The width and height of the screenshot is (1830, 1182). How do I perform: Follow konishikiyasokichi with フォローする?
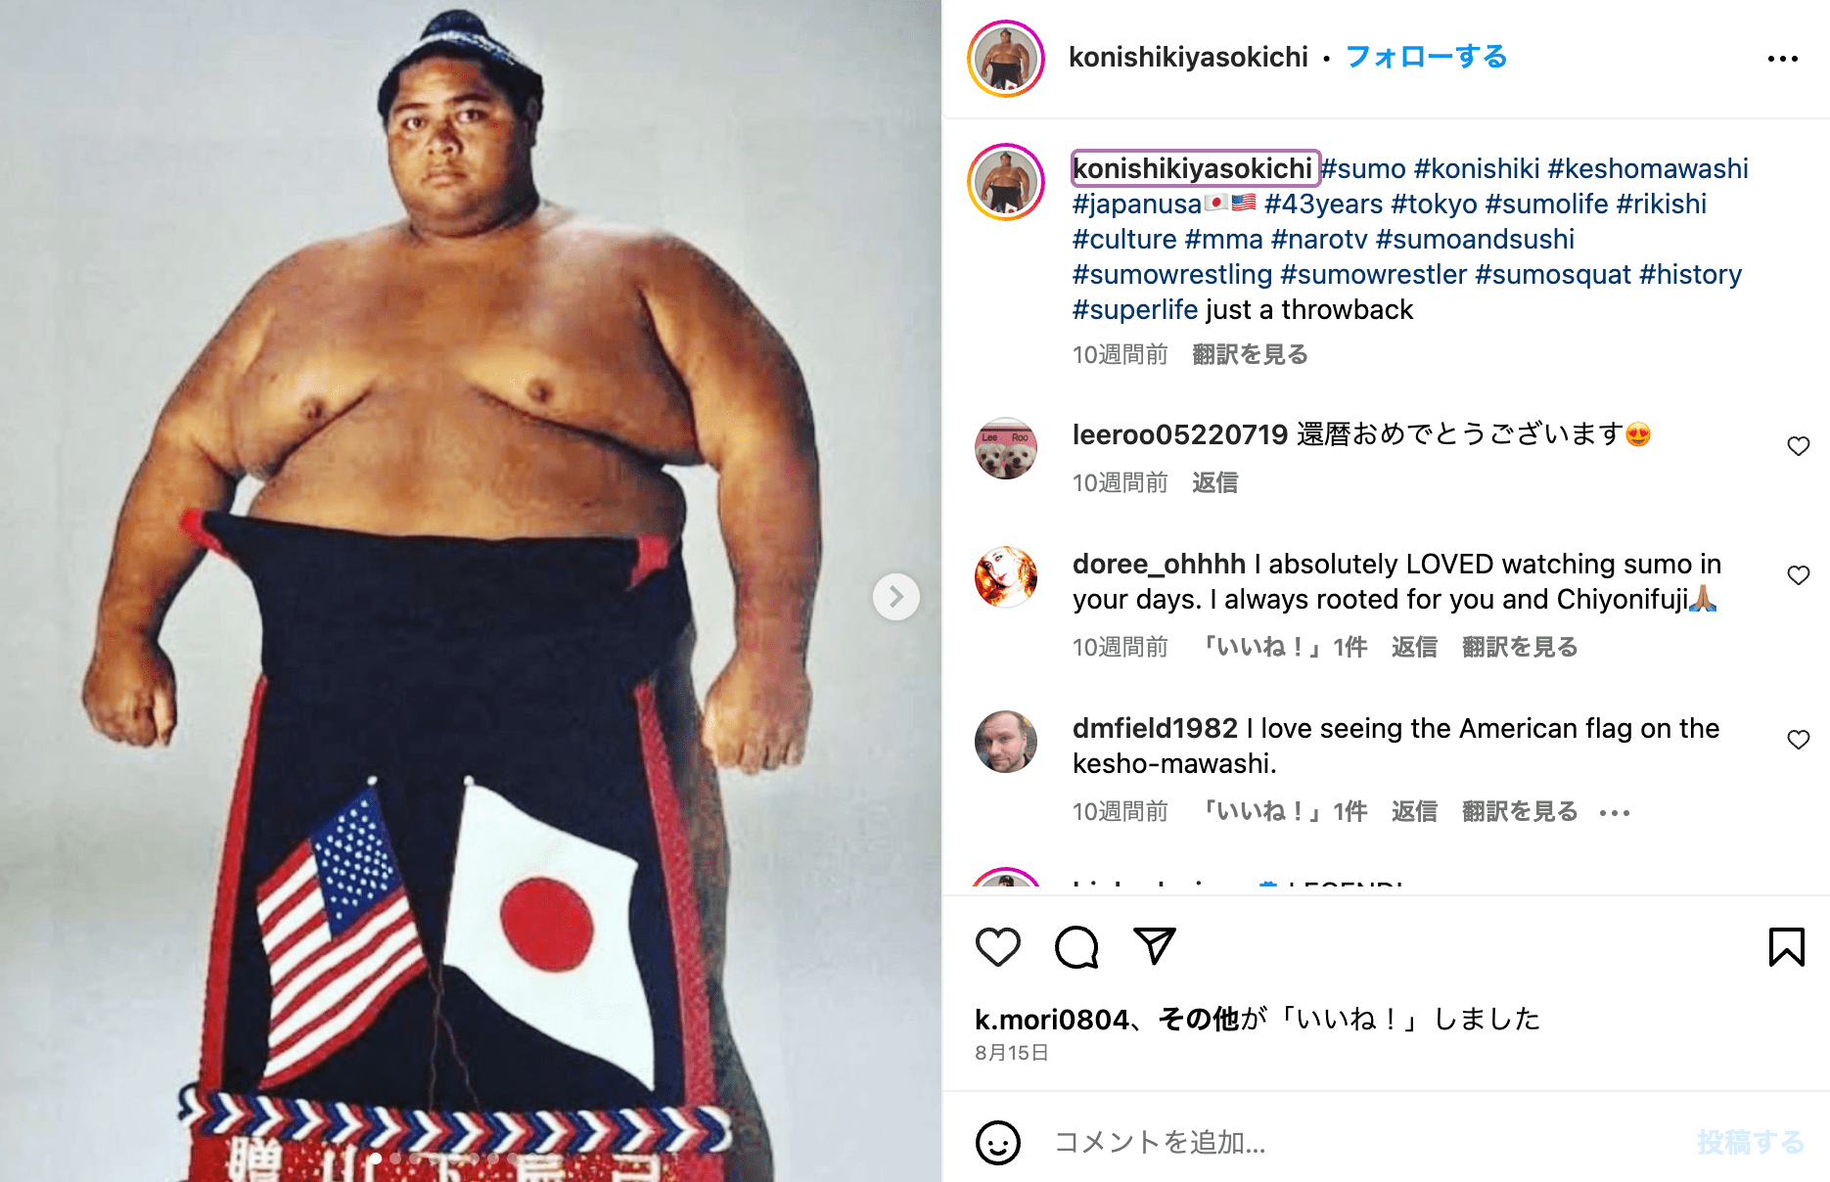[x=1426, y=57]
